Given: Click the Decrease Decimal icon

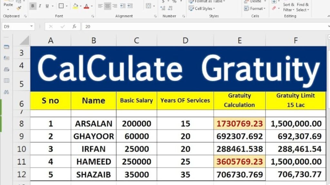Looking at the screenshot, I should coord(170,7).
